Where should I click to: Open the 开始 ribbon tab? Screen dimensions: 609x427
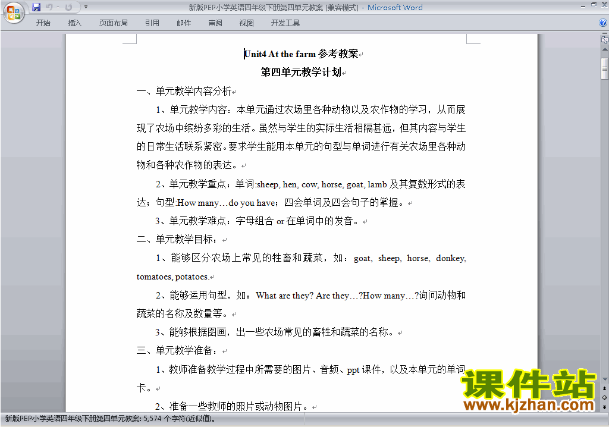43,23
